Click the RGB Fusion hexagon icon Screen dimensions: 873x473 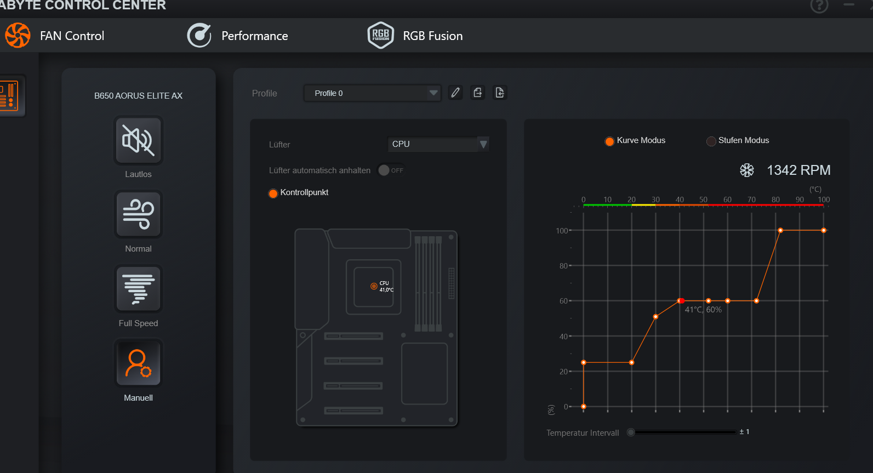[380, 36]
